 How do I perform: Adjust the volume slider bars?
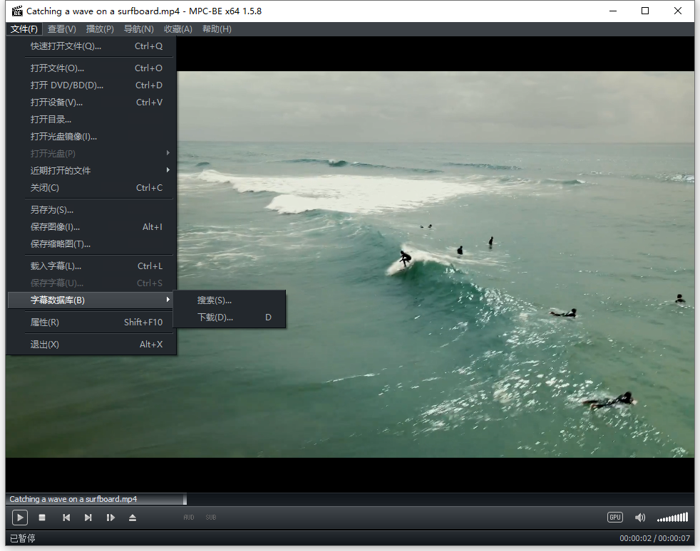(672, 518)
